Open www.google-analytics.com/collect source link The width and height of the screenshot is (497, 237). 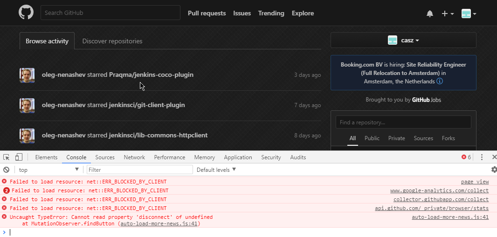[x=439, y=190]
